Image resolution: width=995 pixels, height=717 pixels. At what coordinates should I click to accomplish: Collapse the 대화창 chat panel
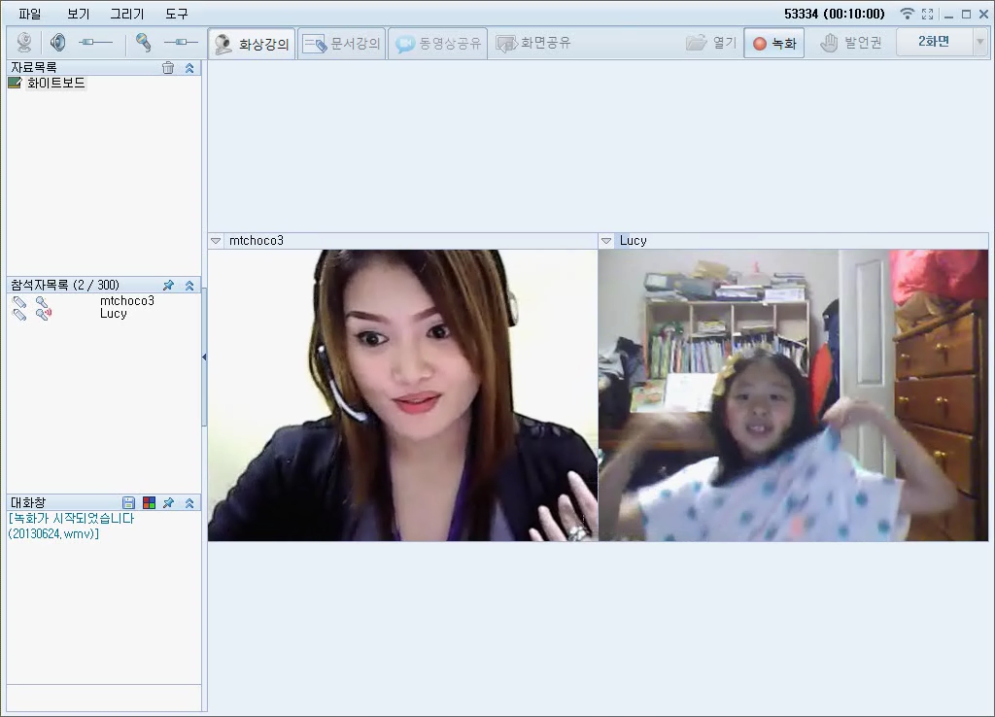coord(189,503)
